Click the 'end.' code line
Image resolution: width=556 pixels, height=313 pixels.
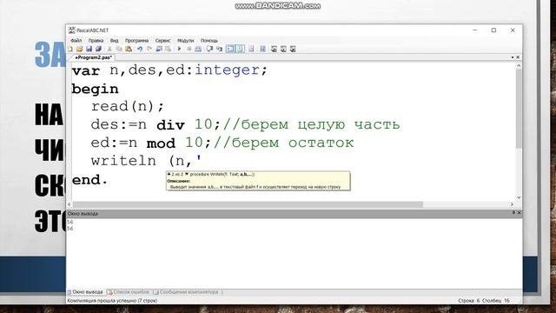click(x=89, y=180)
